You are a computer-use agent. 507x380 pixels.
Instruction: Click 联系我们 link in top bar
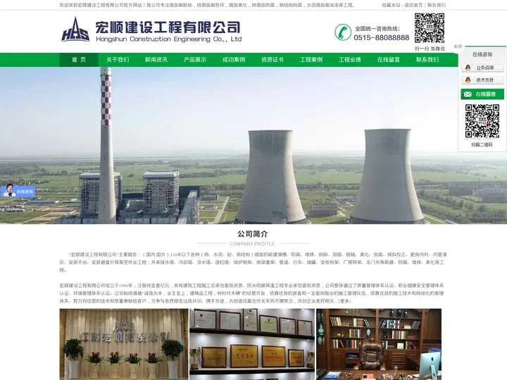[437, 5]
